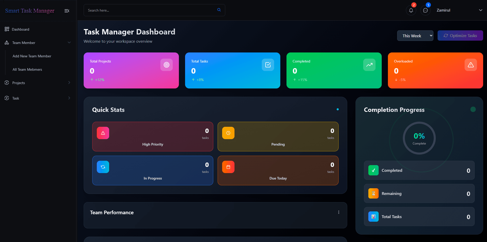Click the Optimize Tasks button
The image size is (487, 242).
coord(460,35)
